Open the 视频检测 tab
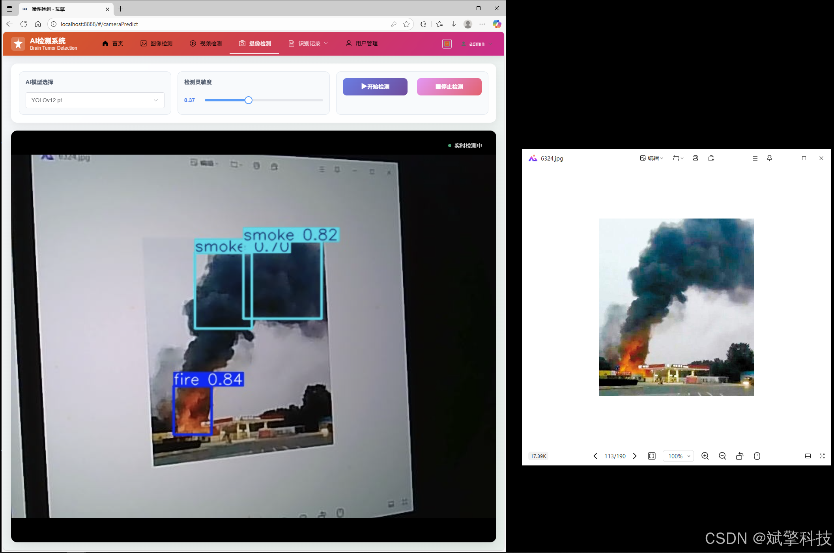 pyautogui.click(x=206, y=43)
